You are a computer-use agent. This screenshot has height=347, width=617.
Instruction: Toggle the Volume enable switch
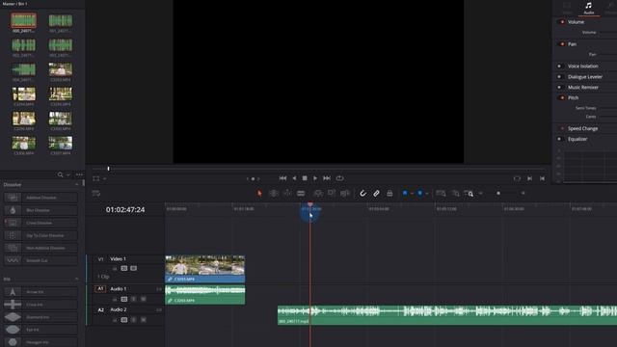click(x=562, y=22)
